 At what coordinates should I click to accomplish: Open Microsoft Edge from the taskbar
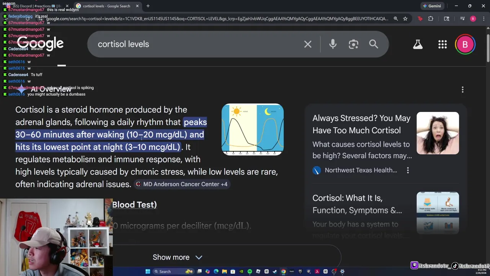tap(216, 271)
